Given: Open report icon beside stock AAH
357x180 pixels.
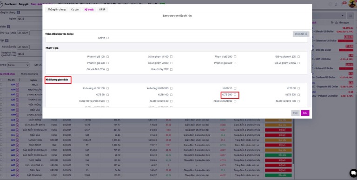Looking at the screenshot, I should coord(18,90).
